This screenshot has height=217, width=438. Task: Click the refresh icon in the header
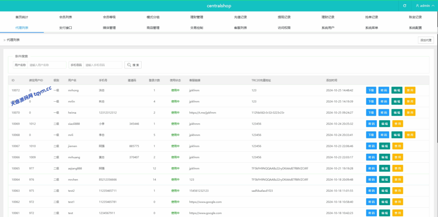click(405, 6)
